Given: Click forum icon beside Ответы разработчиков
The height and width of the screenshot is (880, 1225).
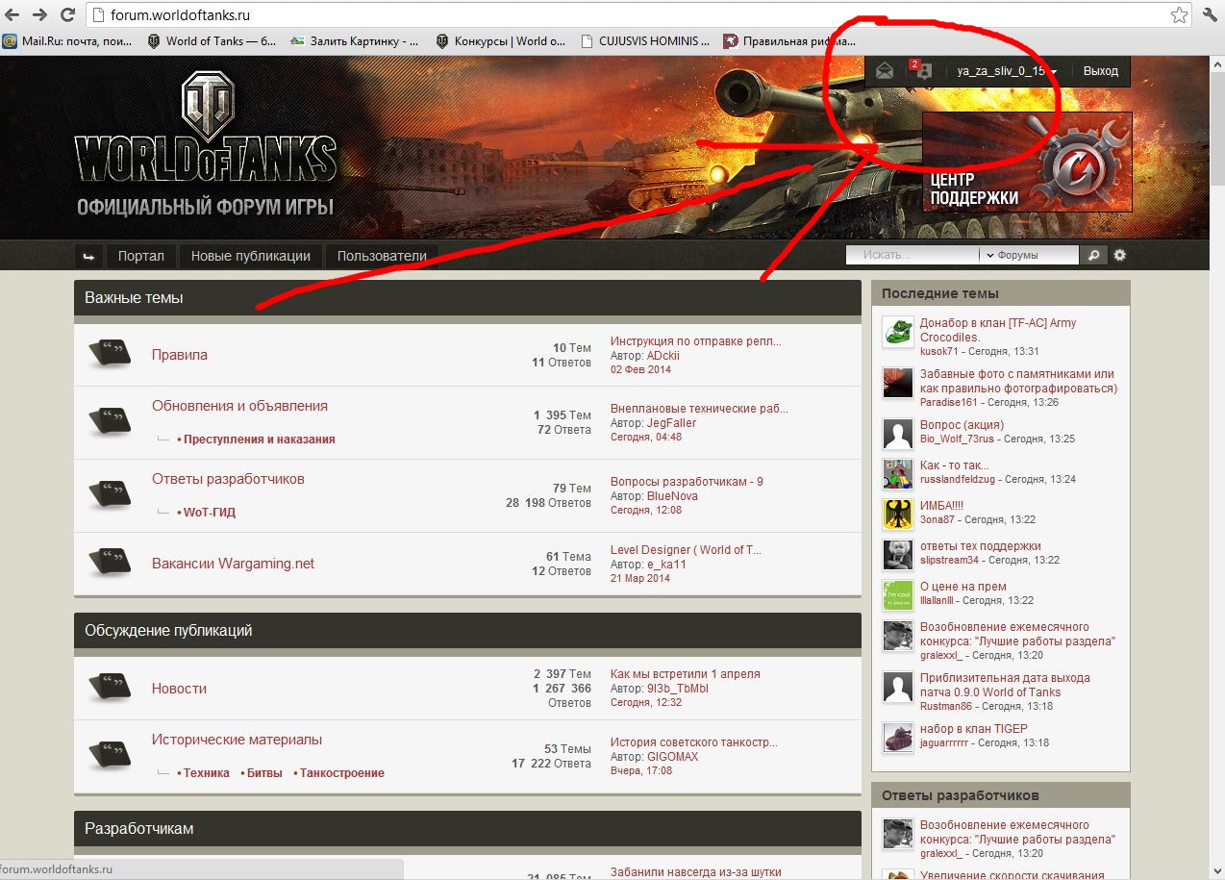Looking at the screenshot, I should pos(110,494).
